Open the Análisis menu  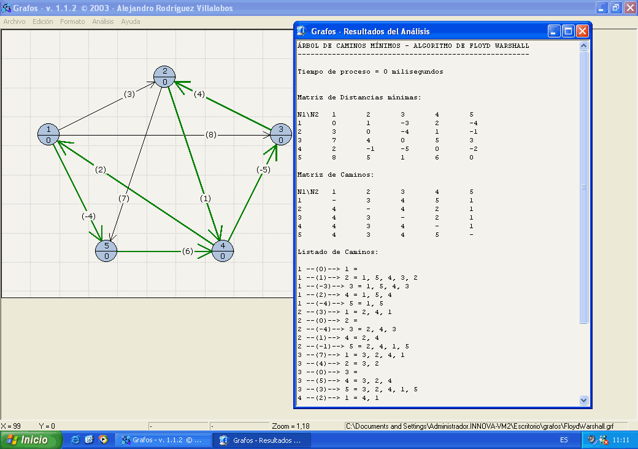(x=103, y=21)
